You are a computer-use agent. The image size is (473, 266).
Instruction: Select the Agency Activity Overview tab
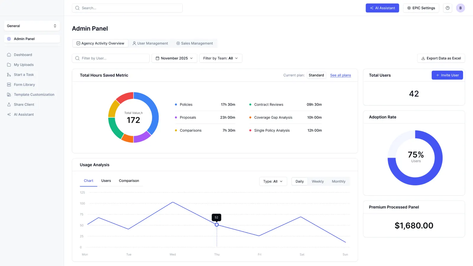click(100, 43)
